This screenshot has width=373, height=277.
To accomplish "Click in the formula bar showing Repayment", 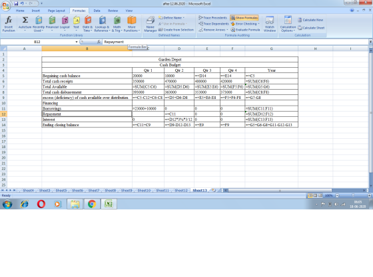I will [236, 42].
